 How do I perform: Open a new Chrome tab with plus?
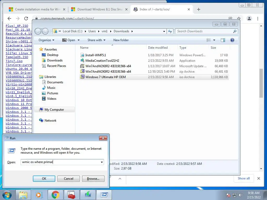point(198,9)
